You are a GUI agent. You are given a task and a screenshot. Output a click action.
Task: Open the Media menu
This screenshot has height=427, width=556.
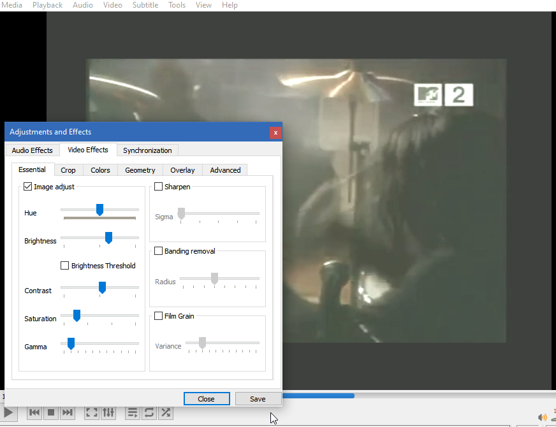pos(11,5)
